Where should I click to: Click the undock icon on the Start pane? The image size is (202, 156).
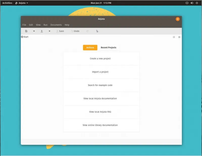coord(174,37)
